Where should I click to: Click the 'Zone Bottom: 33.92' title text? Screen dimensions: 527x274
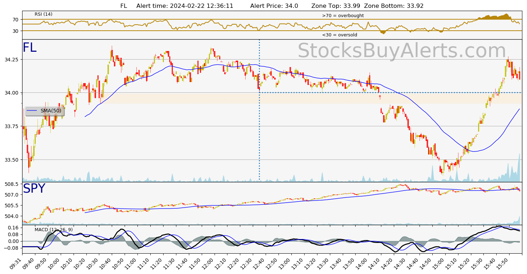click(393, 6)
